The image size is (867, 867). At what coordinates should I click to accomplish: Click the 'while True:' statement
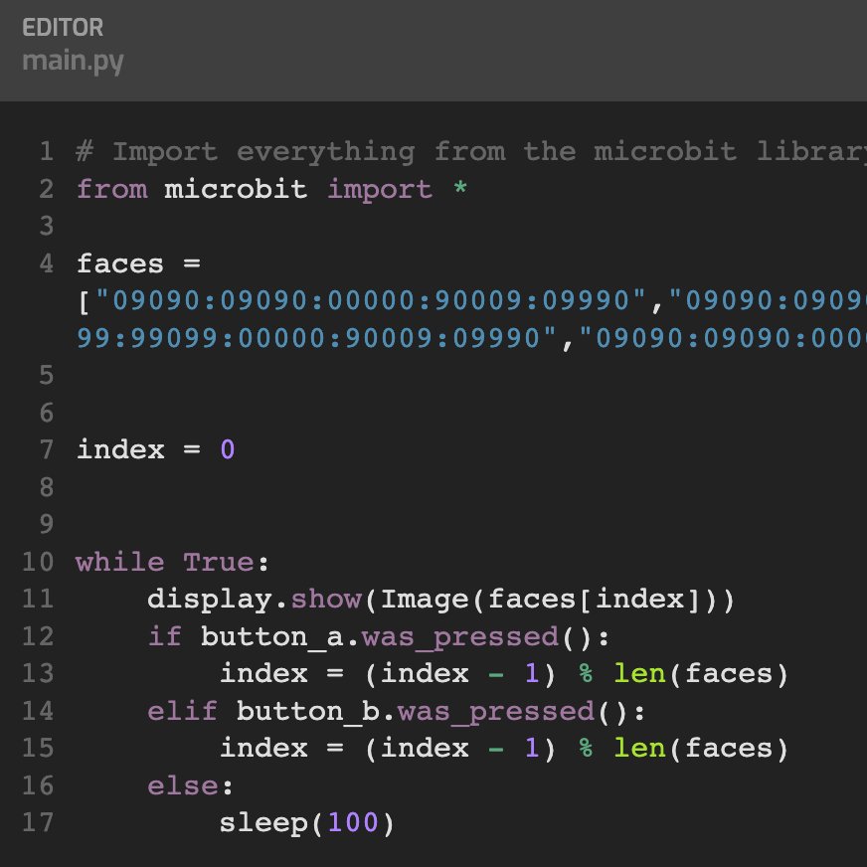tap(172, 563)
